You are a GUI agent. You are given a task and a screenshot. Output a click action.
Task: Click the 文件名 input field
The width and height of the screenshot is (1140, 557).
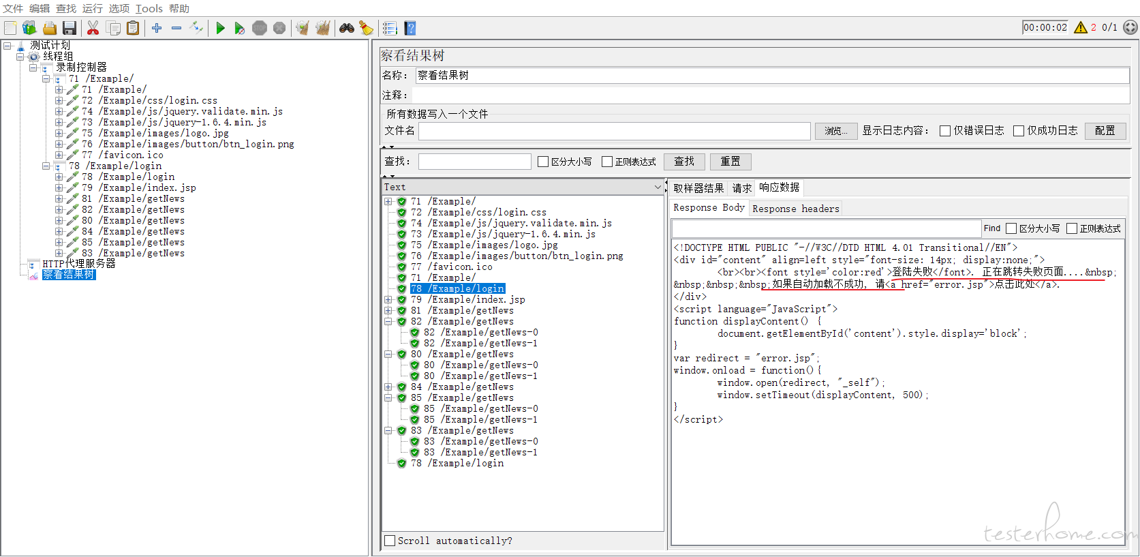coord(614,131)
